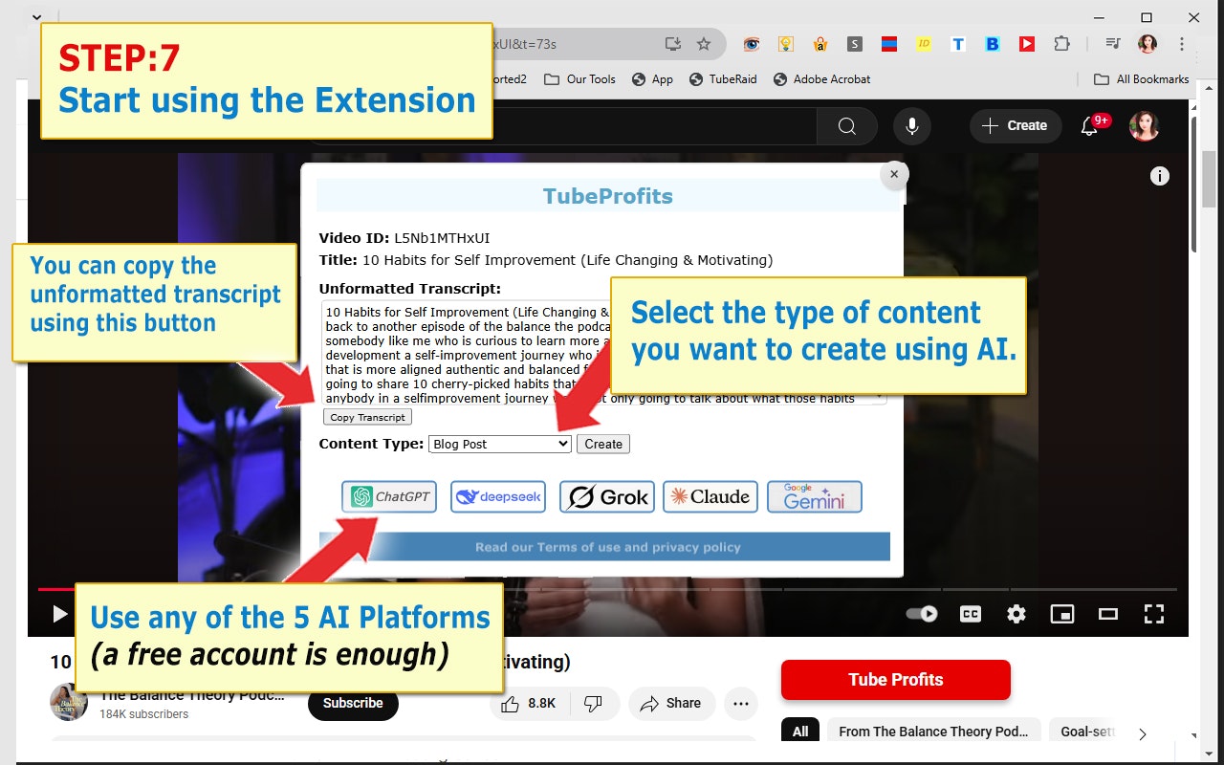
Task: Subscribe to The Balance Theory Podcast
Action: 353,703
